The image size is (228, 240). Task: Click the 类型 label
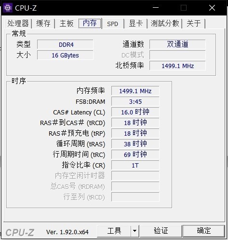click(24, 44)
